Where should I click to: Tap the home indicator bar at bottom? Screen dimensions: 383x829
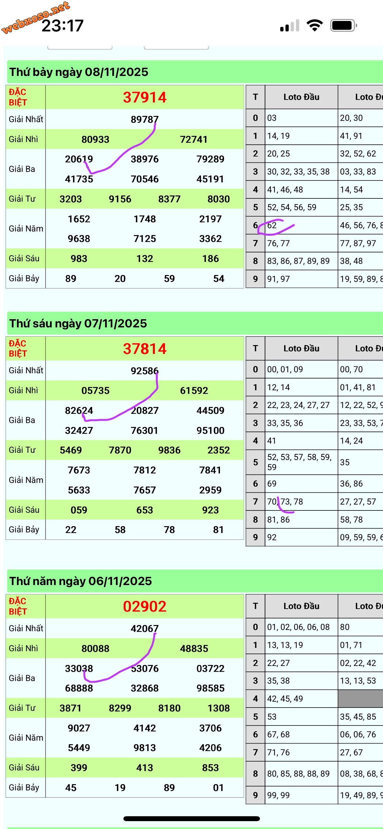pyautogui.click(x=191, y=819)
